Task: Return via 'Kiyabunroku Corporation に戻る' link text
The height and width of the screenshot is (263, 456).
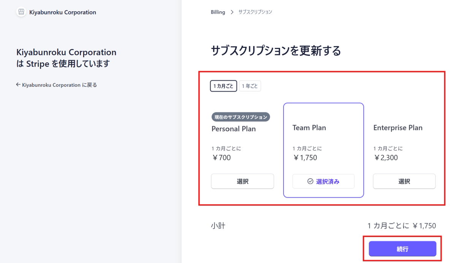Action: (59, 85)
